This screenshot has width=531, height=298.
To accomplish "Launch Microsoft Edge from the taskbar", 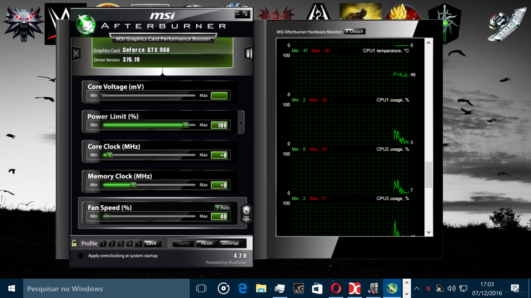I will (242, 288).
